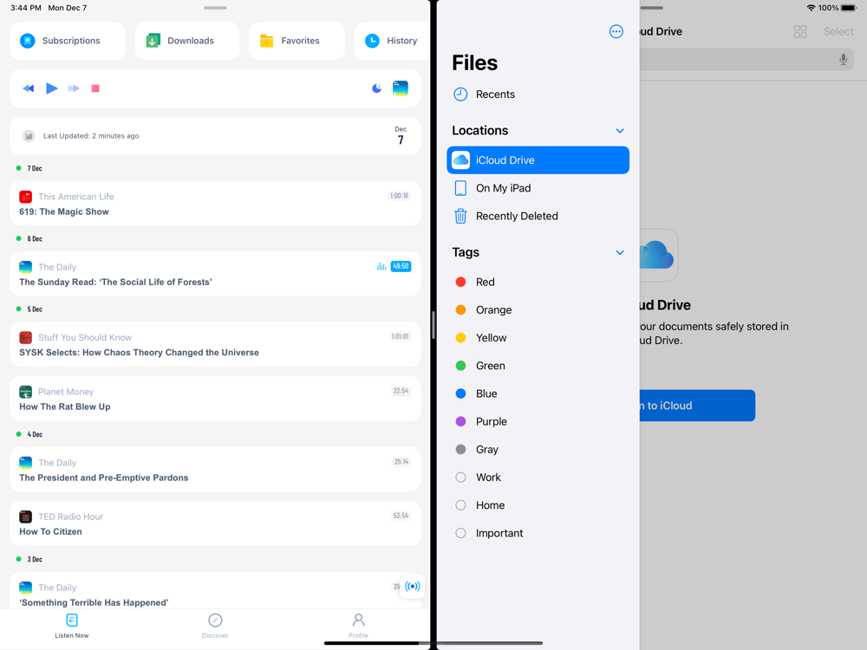This screenshot has width=867, height=650.
Task: Open Recents in Files sidebar
Action: click(x=538, y=94)
